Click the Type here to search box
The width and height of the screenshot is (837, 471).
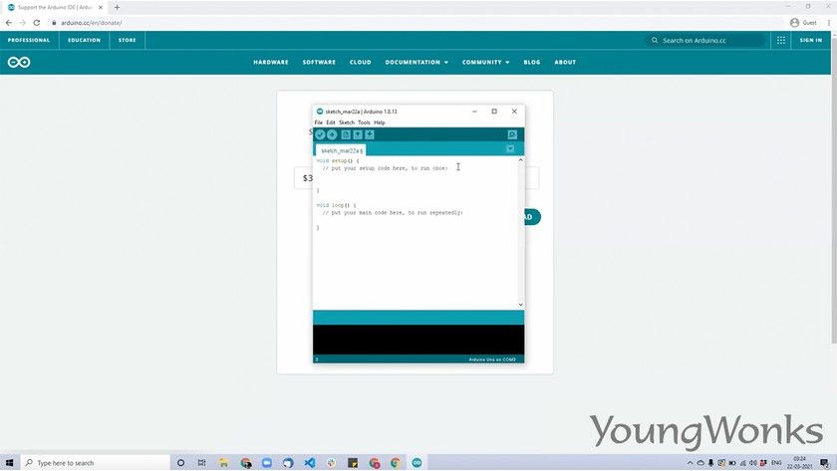click(96, 462)
